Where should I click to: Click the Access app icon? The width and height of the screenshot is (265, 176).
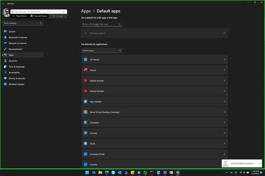[86, 70]
